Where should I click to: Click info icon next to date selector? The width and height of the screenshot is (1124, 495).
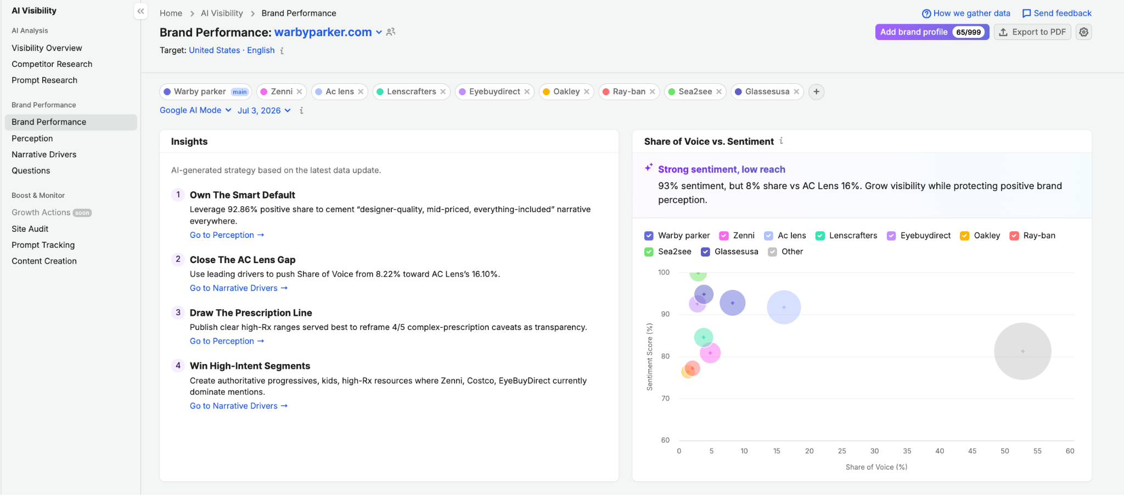301,111
